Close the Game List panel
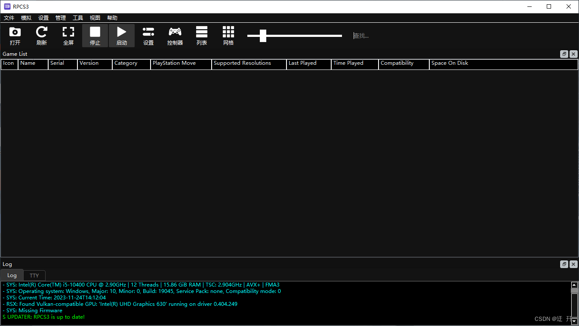 [573, 54]
